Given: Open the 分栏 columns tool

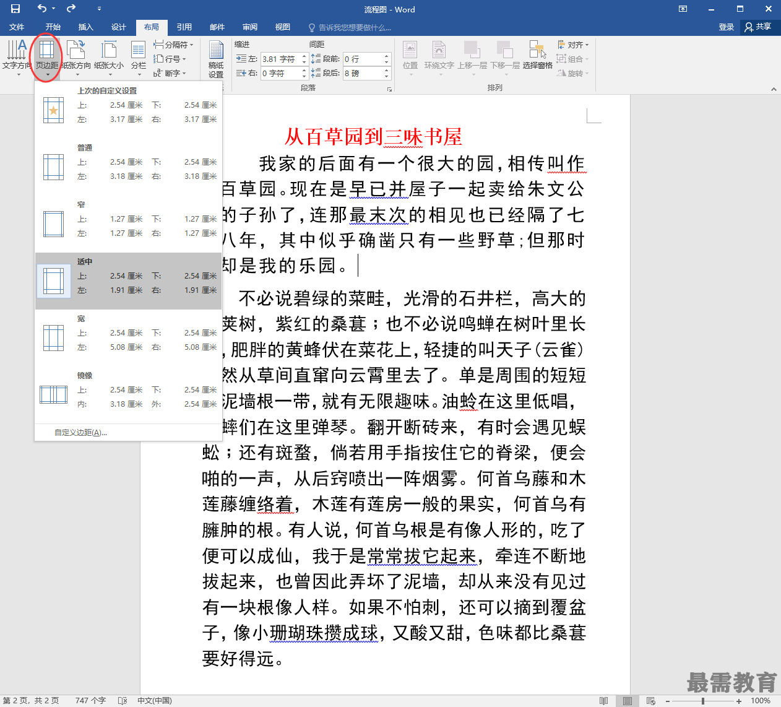Looking at the screenshot, I should click(139, 58).
